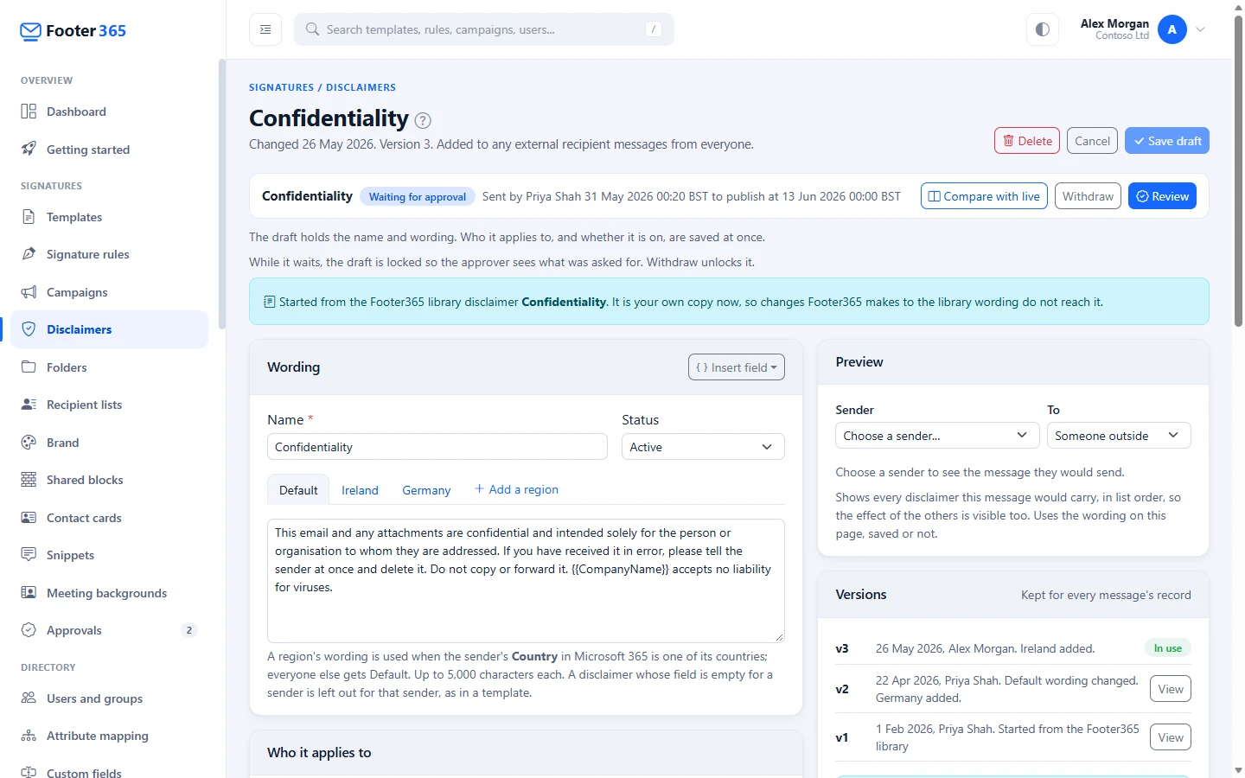
Task: Open Campaigns megaphone item
Action: tap(109, 292)
